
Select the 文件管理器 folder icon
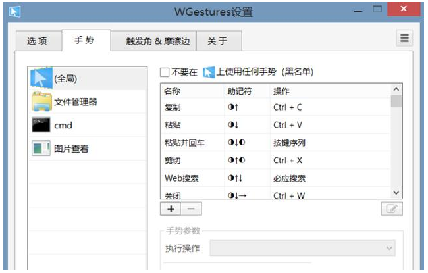(x=41, y=102)
